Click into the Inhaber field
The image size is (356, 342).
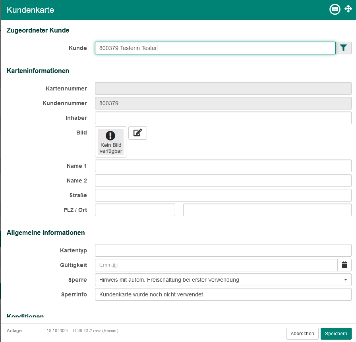223,118
